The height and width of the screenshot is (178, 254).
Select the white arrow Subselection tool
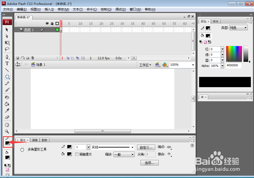[7, 36]
